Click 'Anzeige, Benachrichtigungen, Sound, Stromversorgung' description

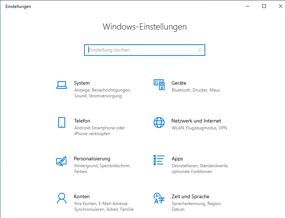pos(102,93)
